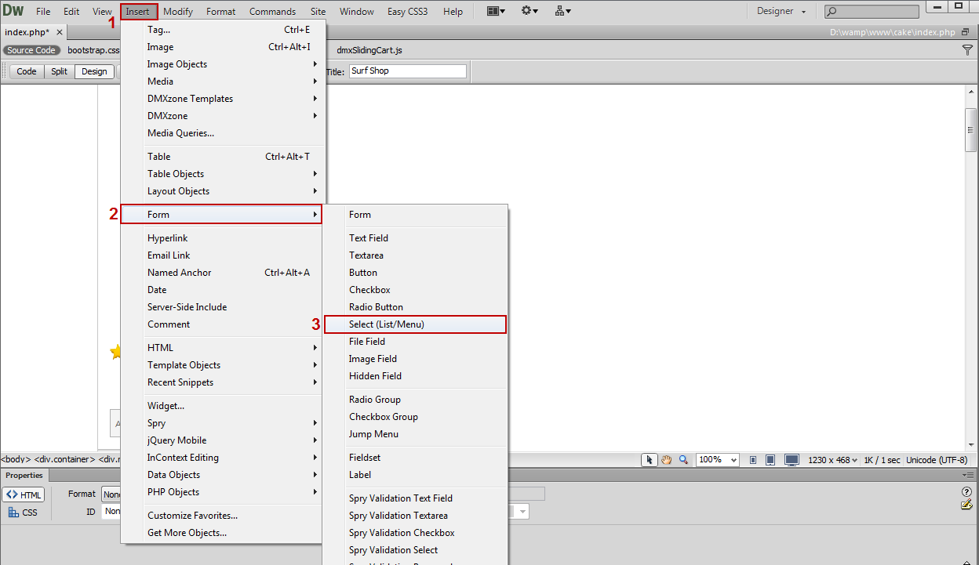Click the Title field containing Surf Shop

pos(408,71)
